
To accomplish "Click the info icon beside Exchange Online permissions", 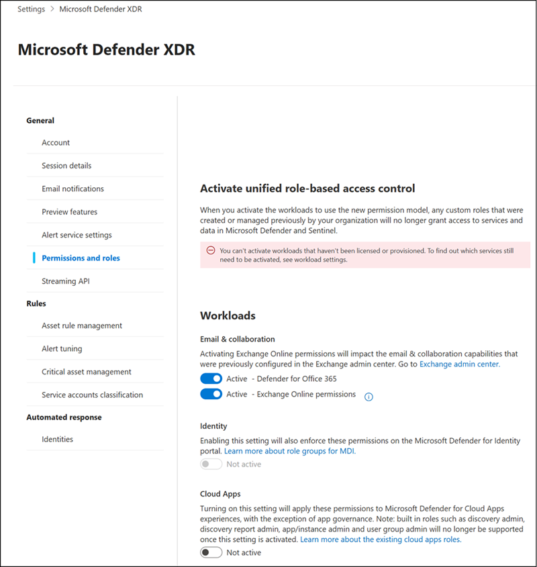I will click(x=368, y=397).
